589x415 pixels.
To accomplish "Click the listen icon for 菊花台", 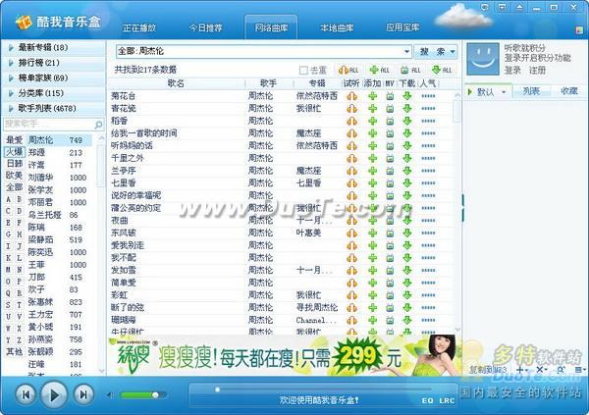I will click(352, 96).
